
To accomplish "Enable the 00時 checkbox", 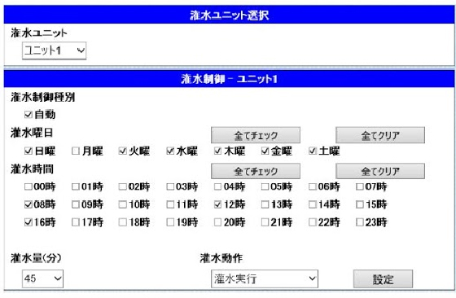I will (28, 186).
